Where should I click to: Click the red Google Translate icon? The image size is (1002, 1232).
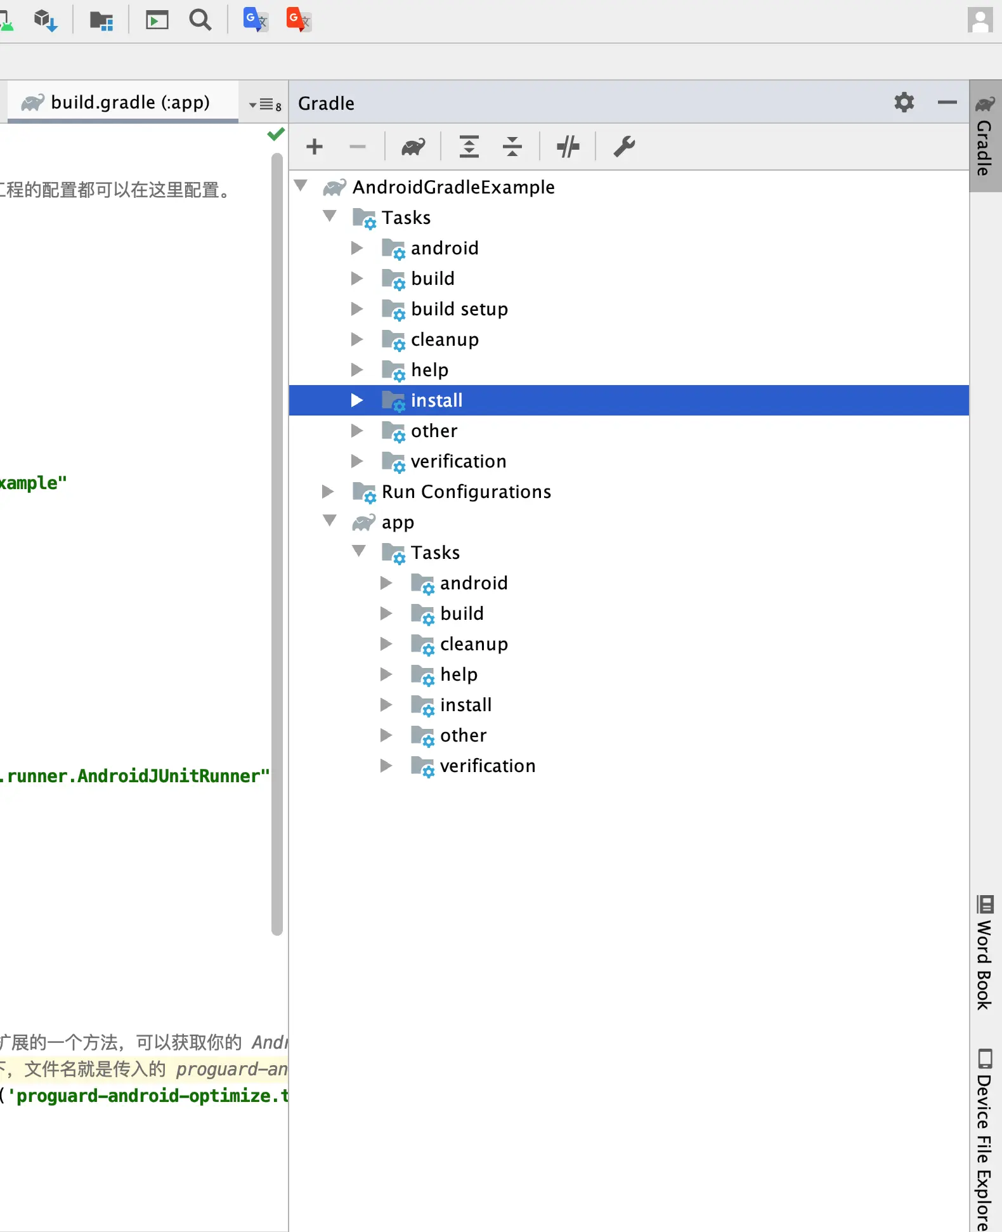299,20
